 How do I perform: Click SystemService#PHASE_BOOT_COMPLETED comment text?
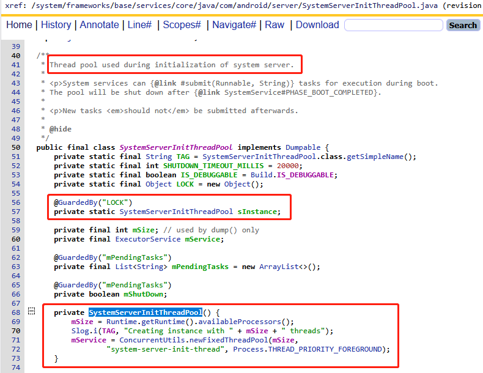click(298, 92)
